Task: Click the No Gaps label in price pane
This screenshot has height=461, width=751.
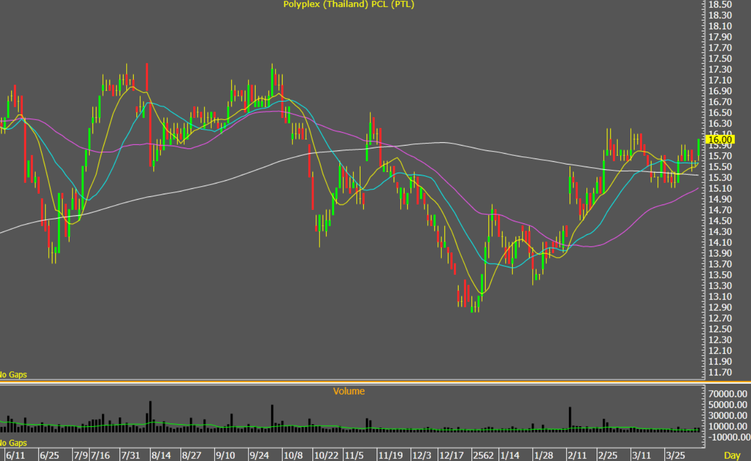Action: pyautogui.click(x=14, y=374)
